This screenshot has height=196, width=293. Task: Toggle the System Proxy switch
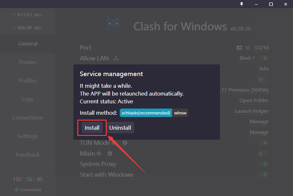point(263,164)
